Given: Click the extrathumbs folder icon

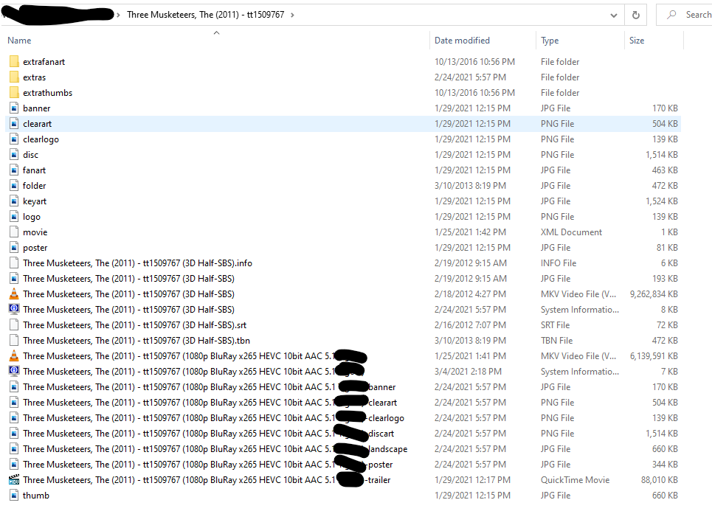Looking at the screenshot, I should click(14, 92).
